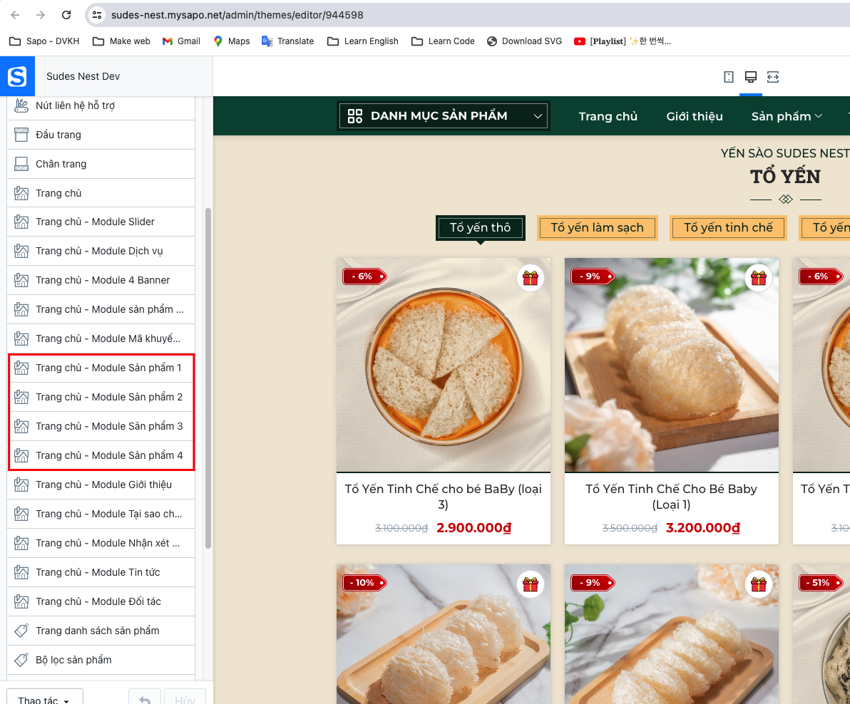Click browser forward arrow
850x704 pixels.
click(x=41, y=15)
